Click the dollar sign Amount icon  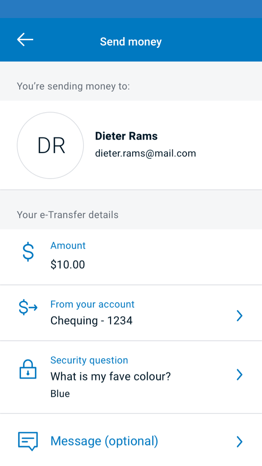[x=28, y=252]
